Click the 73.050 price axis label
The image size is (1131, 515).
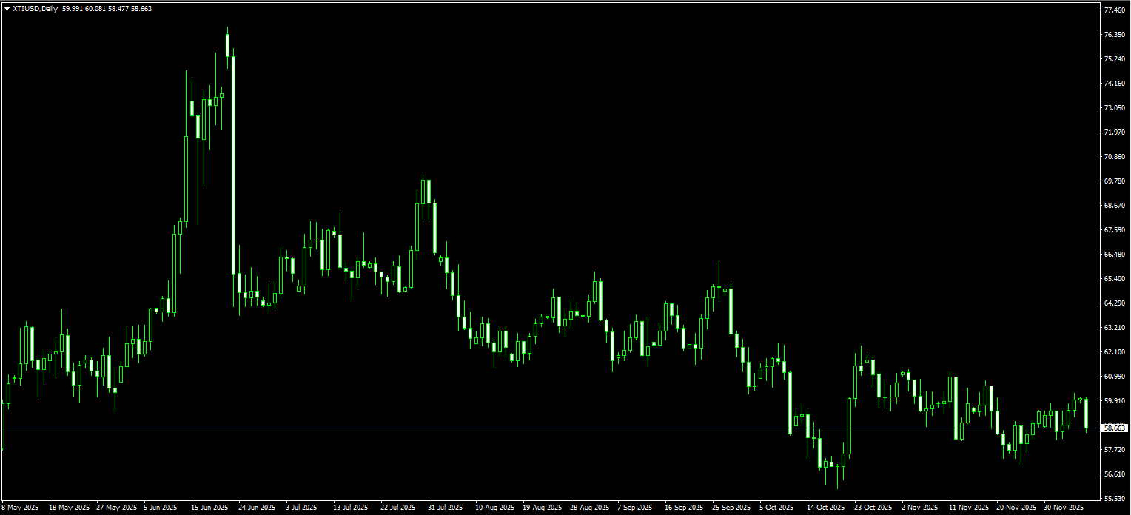coord(1114,108)
